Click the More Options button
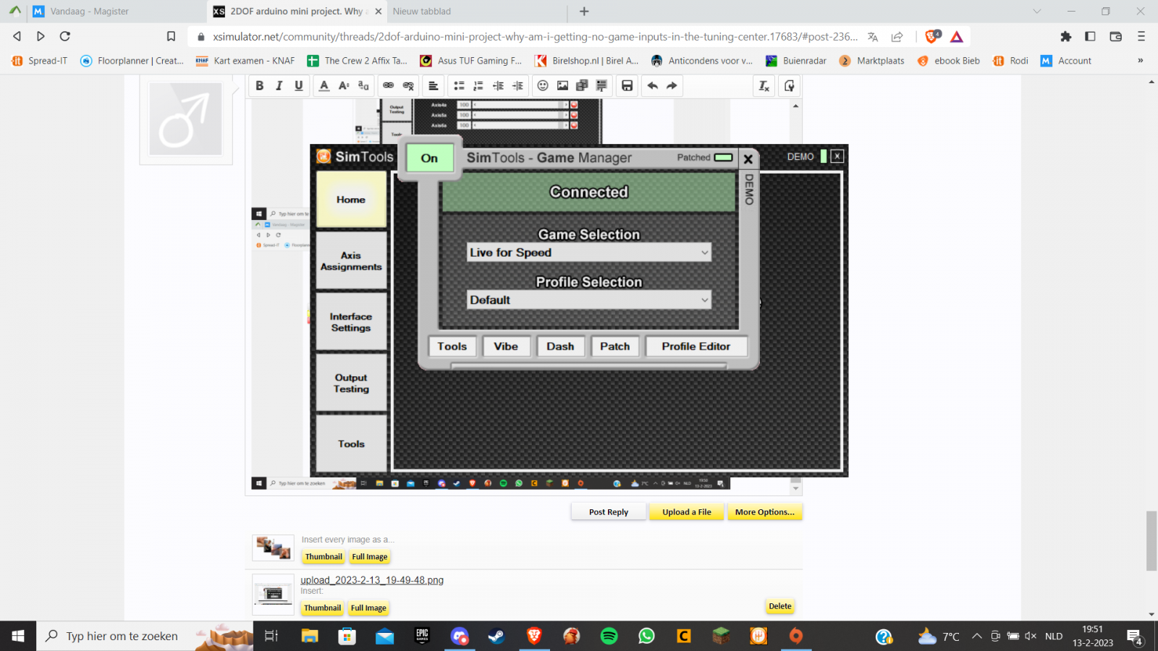1158x651 pixels. click(x=765, y=512)
